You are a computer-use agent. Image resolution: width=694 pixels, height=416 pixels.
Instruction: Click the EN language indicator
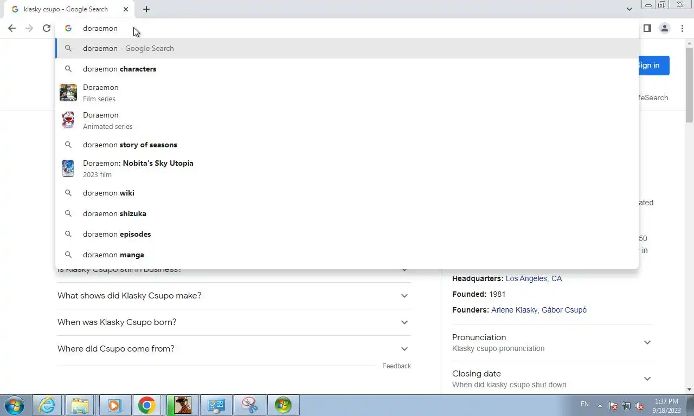pyautogui.click(x=584, y=404)
